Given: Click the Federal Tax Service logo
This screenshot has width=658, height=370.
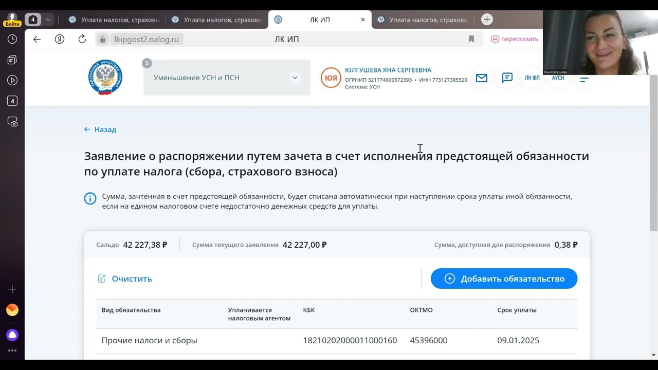Looking at the screenshot, I should (x=105, y=78).
